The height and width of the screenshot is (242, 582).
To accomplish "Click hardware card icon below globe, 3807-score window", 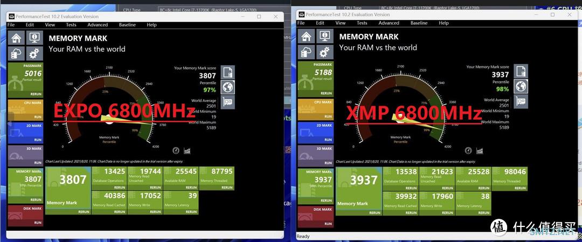I will coord(228,102).
